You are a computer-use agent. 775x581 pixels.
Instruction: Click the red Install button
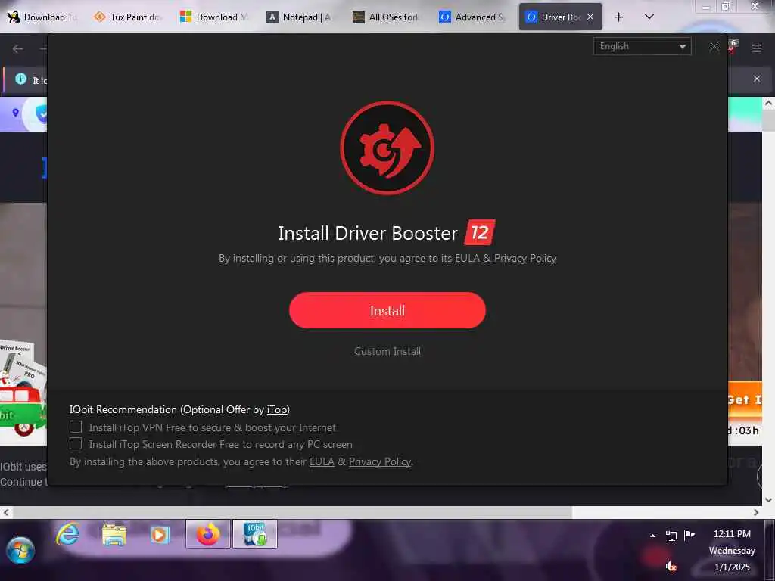pos(387,310)
